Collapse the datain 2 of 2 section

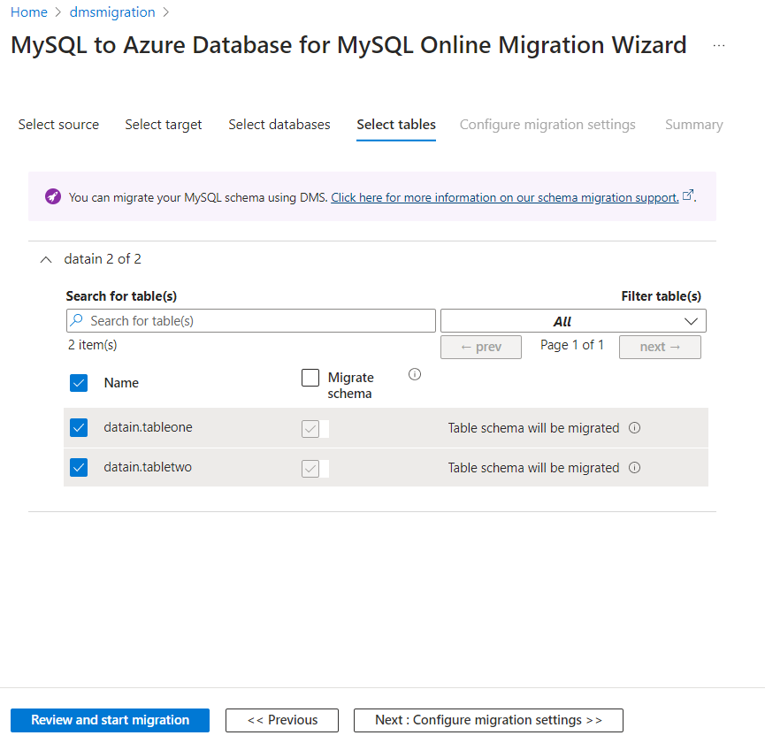click(x=46, y=259)
